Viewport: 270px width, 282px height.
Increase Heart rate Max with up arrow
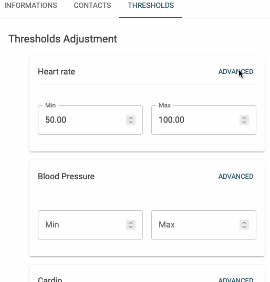[x=244, y=118]
